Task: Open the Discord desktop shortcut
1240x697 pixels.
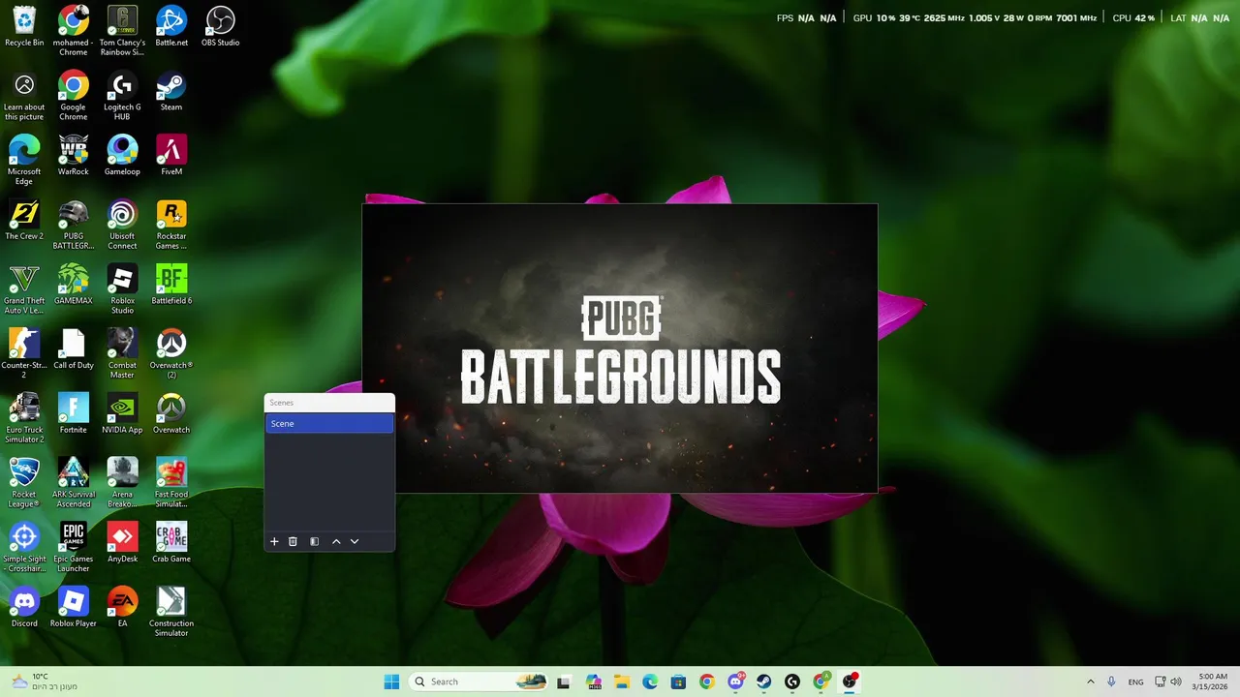Action: tap(24, 607)
